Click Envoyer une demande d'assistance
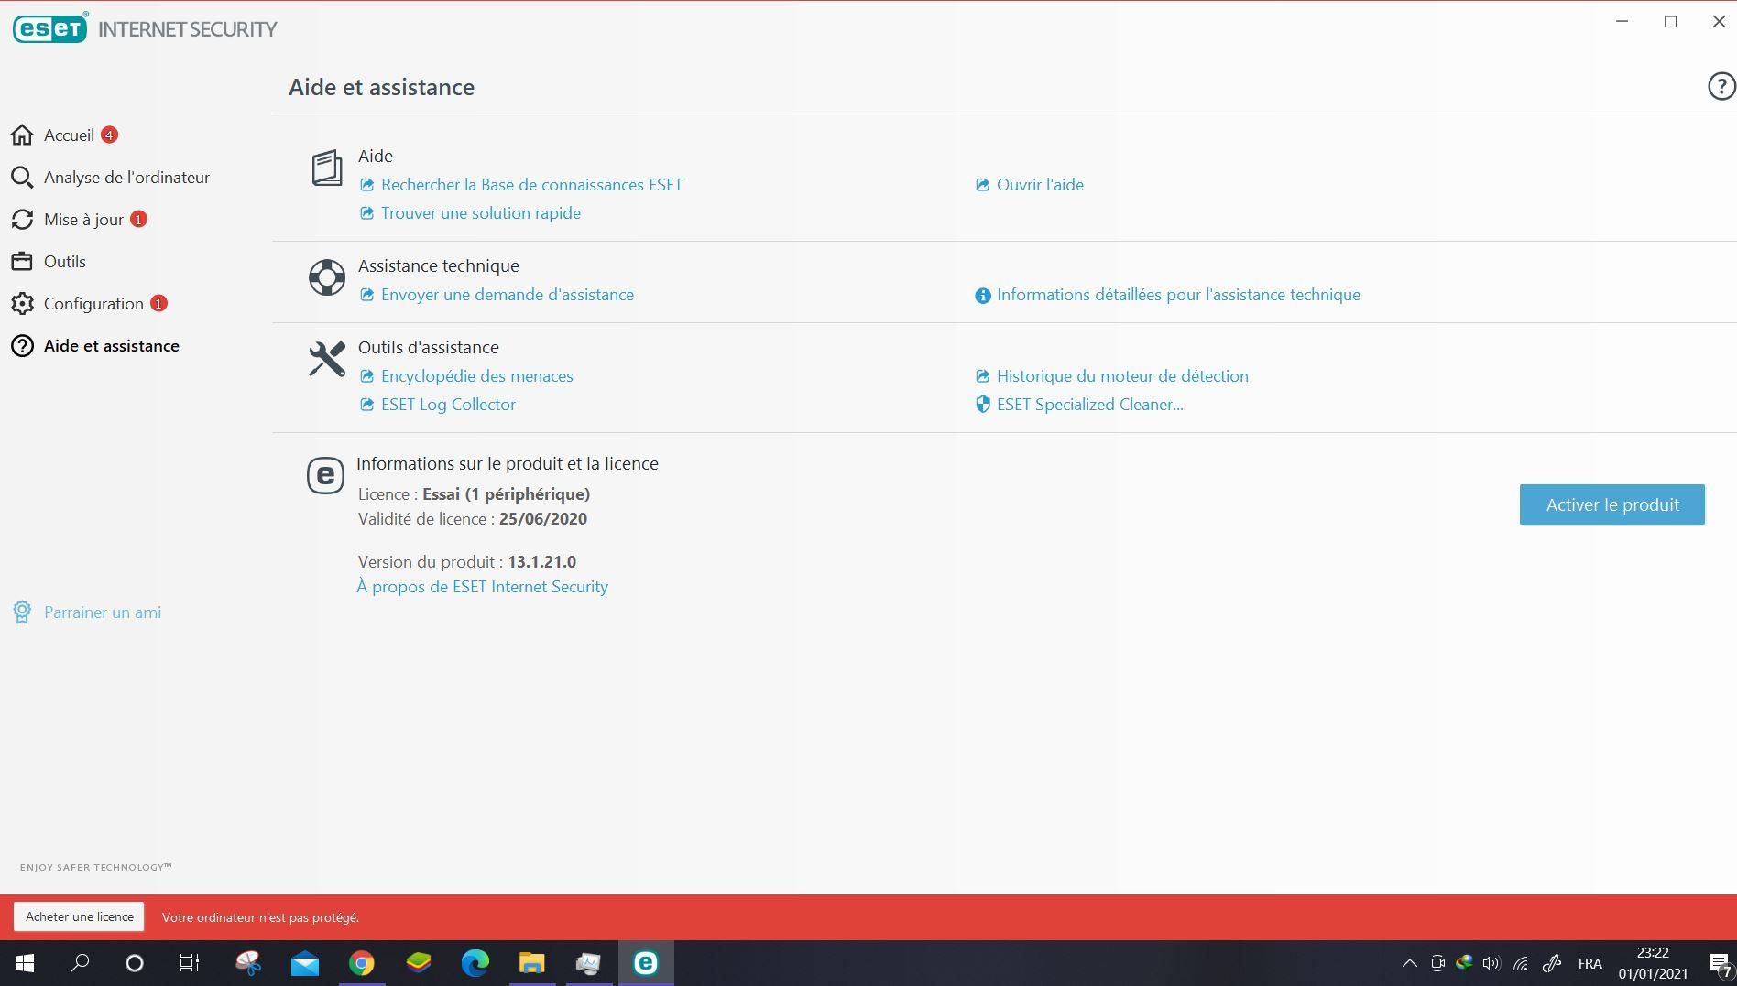Image resolution: width=1737 pixels, height=986 pixels. 508,295
